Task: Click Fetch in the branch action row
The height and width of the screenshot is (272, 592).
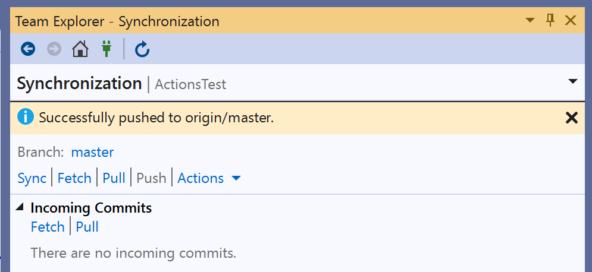Action: [x=74, y=178]
